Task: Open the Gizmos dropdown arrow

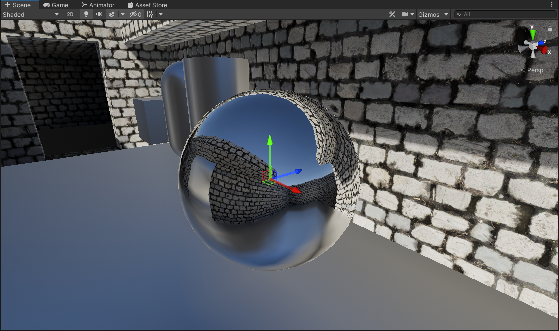Action: click(x=446, y=14)
